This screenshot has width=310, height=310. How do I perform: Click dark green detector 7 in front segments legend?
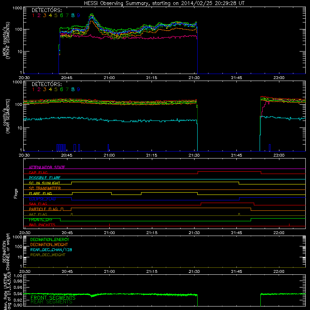coord(67,15)
